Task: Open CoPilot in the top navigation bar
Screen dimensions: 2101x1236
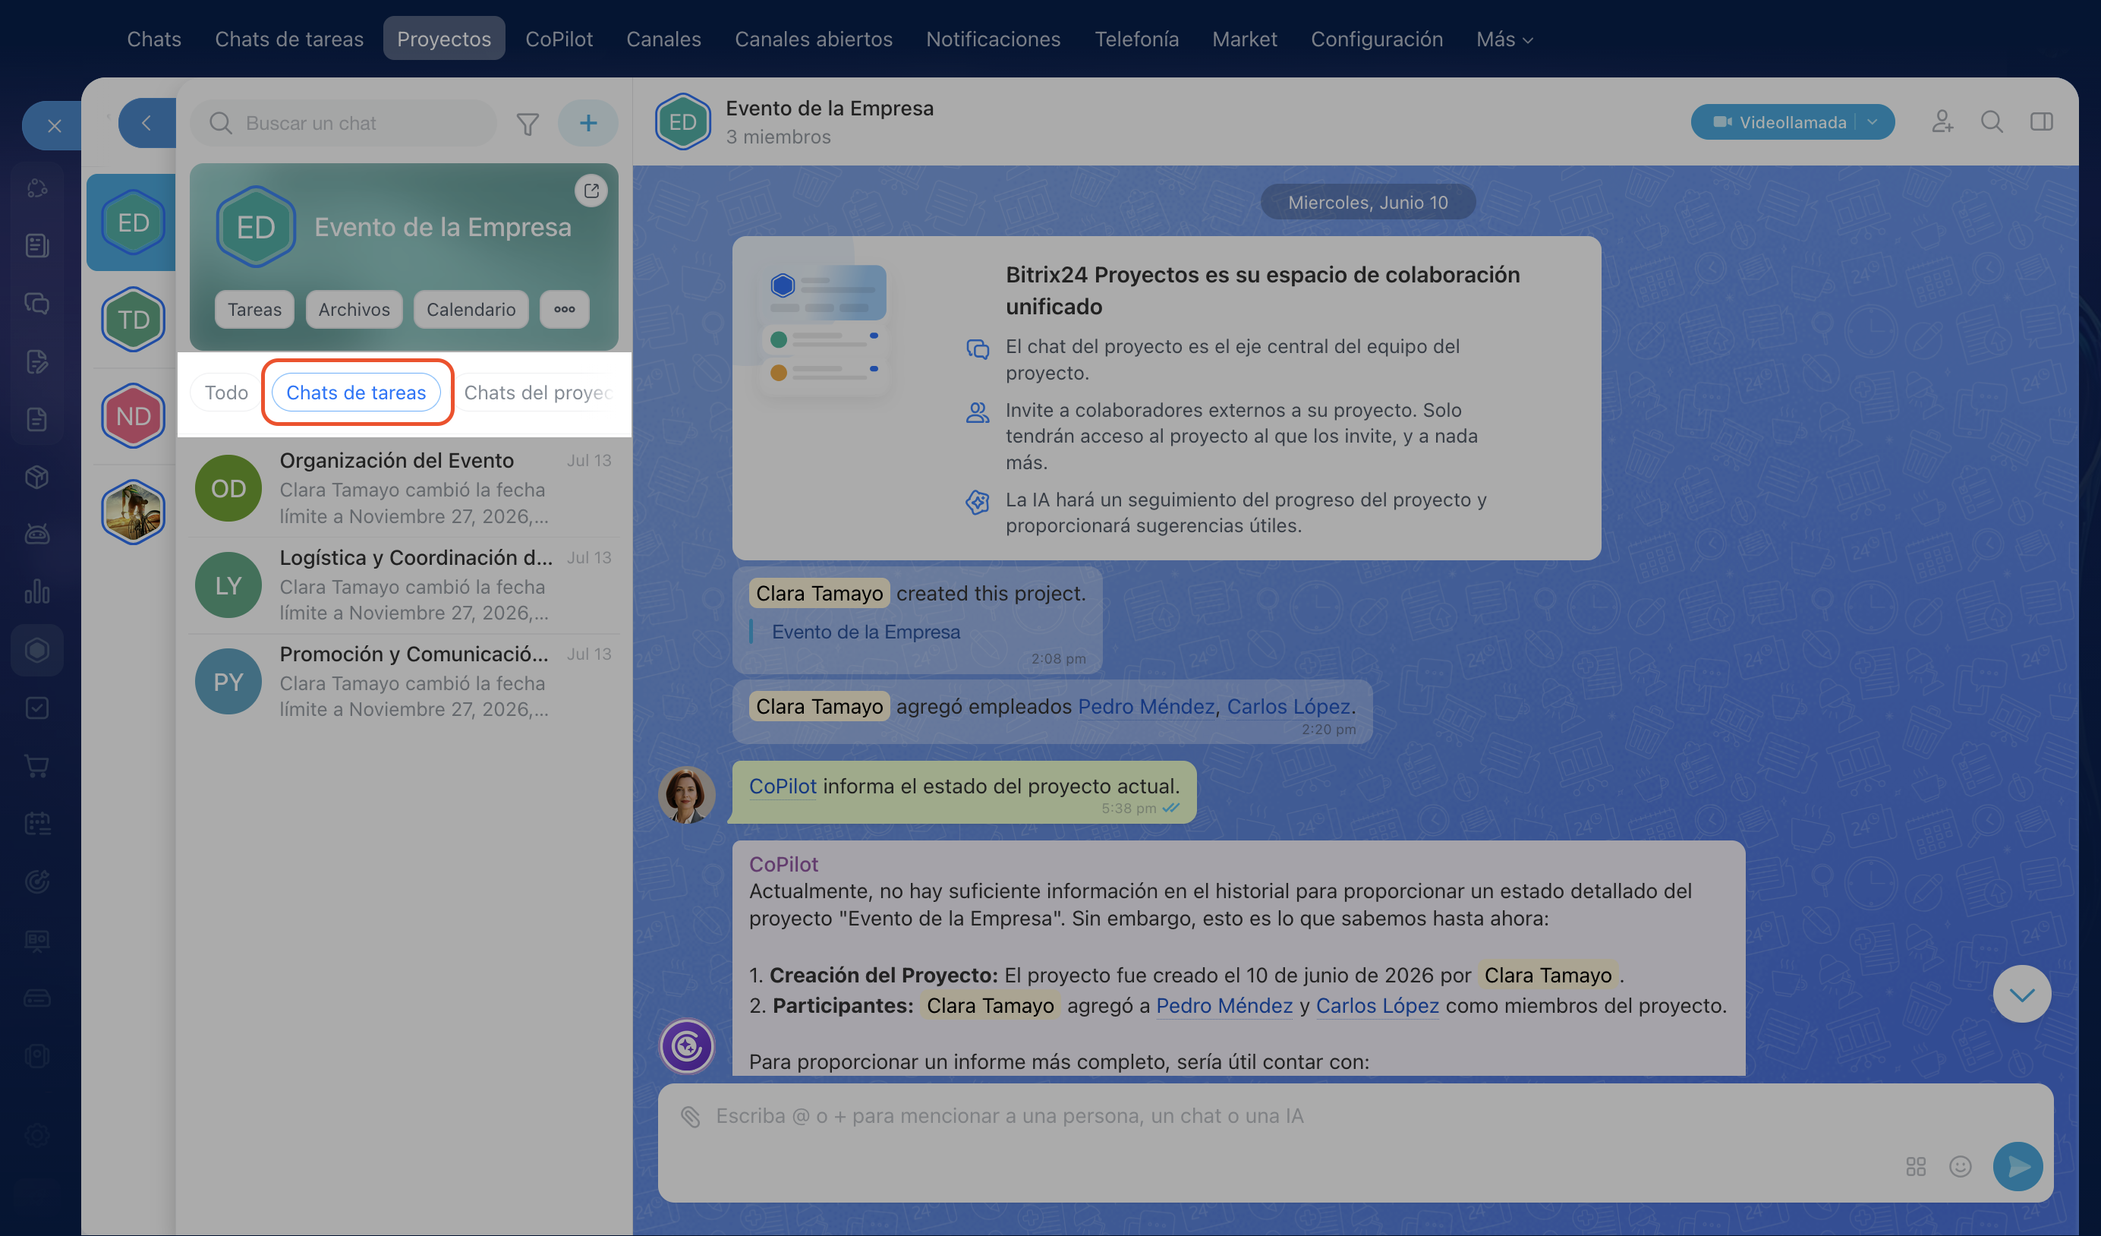Action: coord(559,39)
